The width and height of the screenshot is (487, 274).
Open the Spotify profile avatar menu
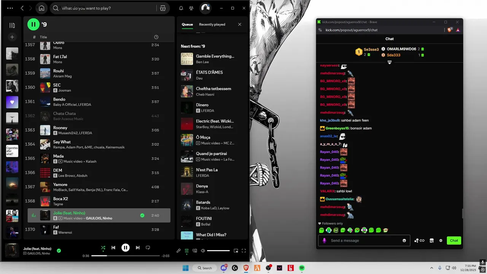205,8
